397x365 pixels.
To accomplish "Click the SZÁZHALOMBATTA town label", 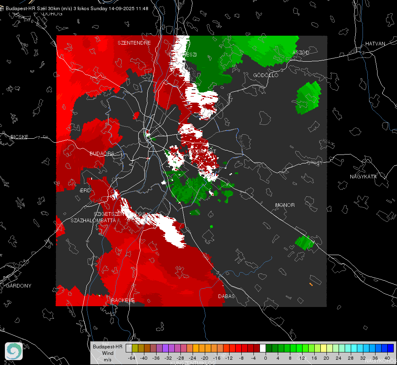I will click(x=93, y=220).
